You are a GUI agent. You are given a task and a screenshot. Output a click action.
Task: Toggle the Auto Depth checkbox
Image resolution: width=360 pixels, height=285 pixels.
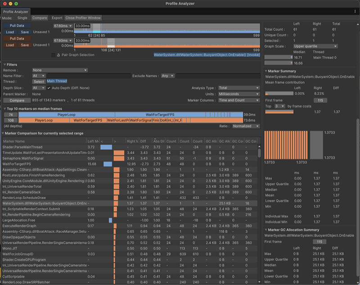click(49, 88)
